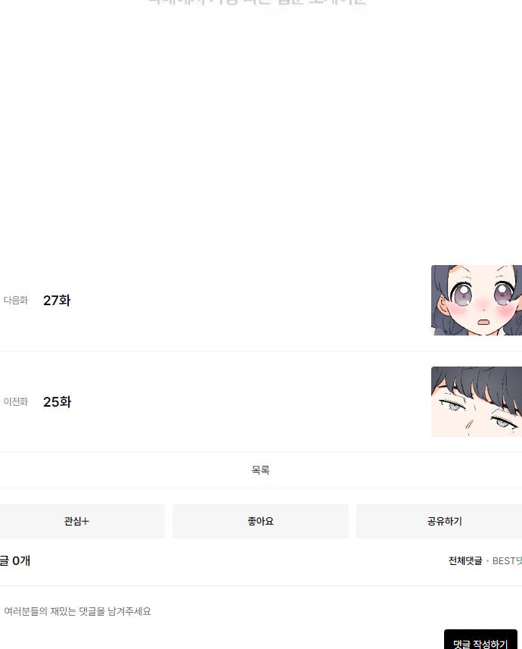This screenshot has height=649, width=522.
Task: Open next episode titled 27화
Action: (x=57, y=300)
